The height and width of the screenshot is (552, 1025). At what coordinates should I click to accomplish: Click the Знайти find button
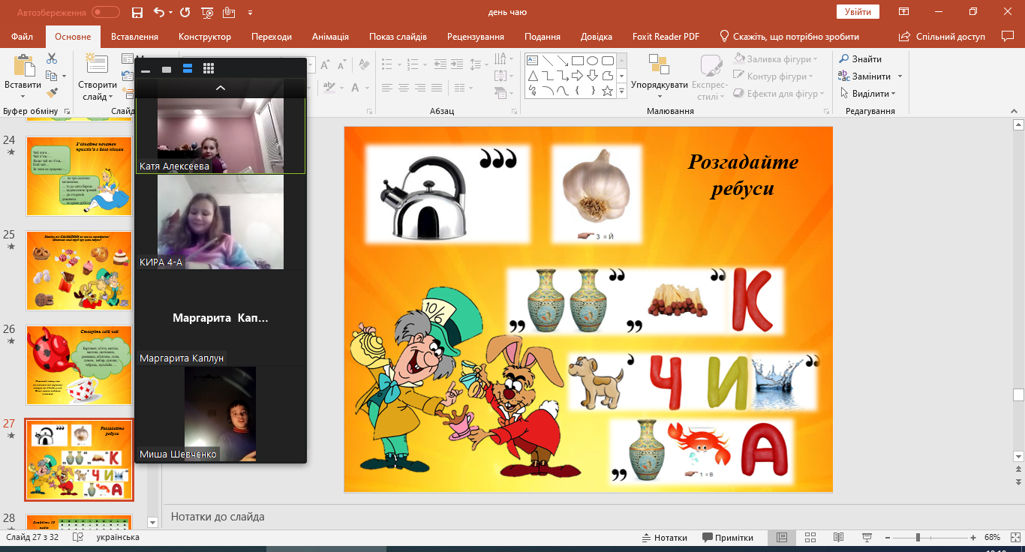861,59
